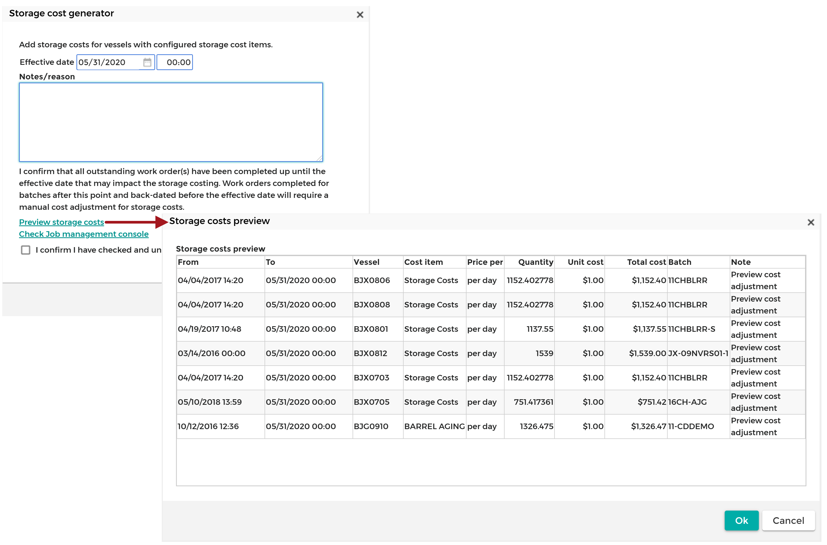Viewport: 827px width, 545px height.
Task: Select vessel BJX0801 cell
Action: pos(378,329)
